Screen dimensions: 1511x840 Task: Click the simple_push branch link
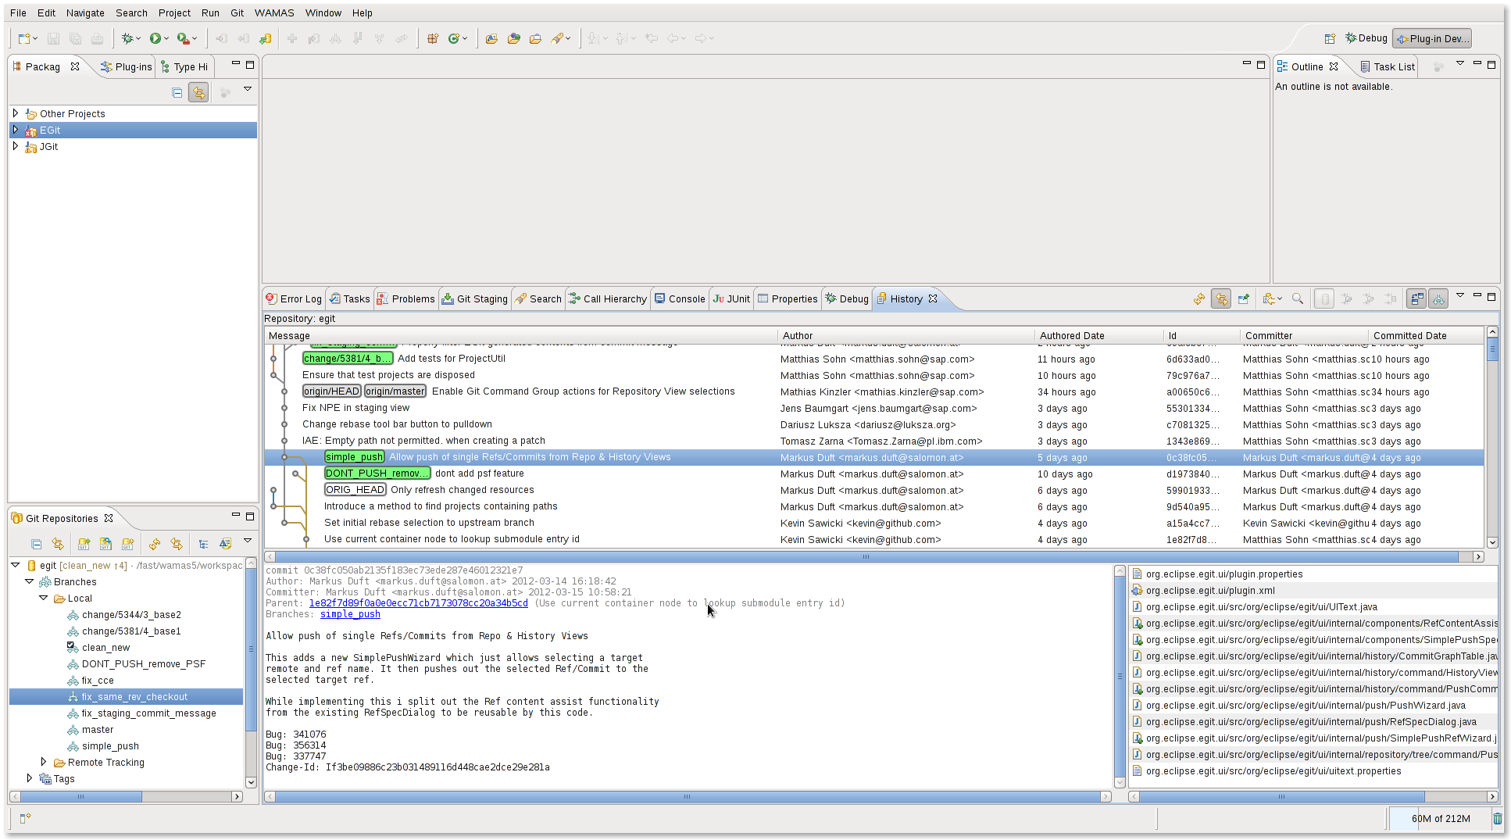click(x=350, y=614)
